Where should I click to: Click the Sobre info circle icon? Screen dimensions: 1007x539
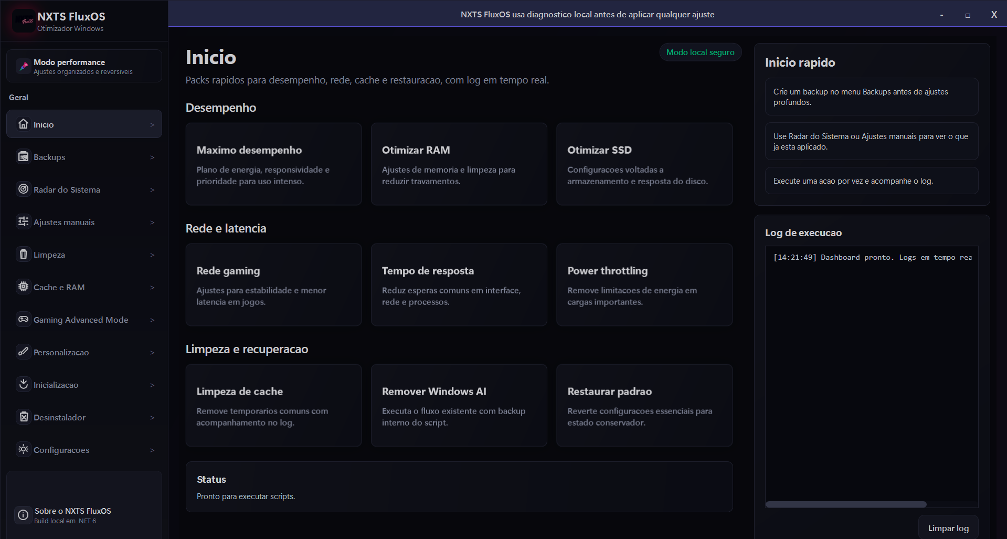(x=23, y=515)
